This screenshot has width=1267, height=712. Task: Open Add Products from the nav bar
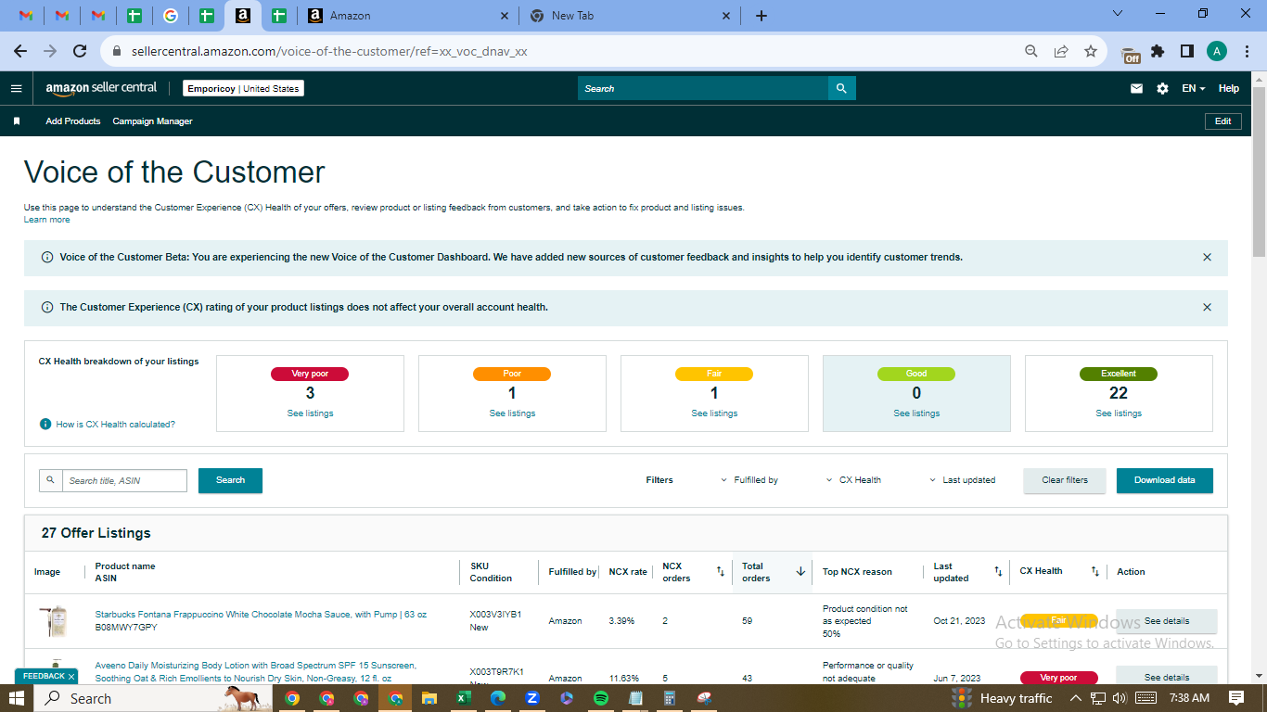tap(73, 121)
